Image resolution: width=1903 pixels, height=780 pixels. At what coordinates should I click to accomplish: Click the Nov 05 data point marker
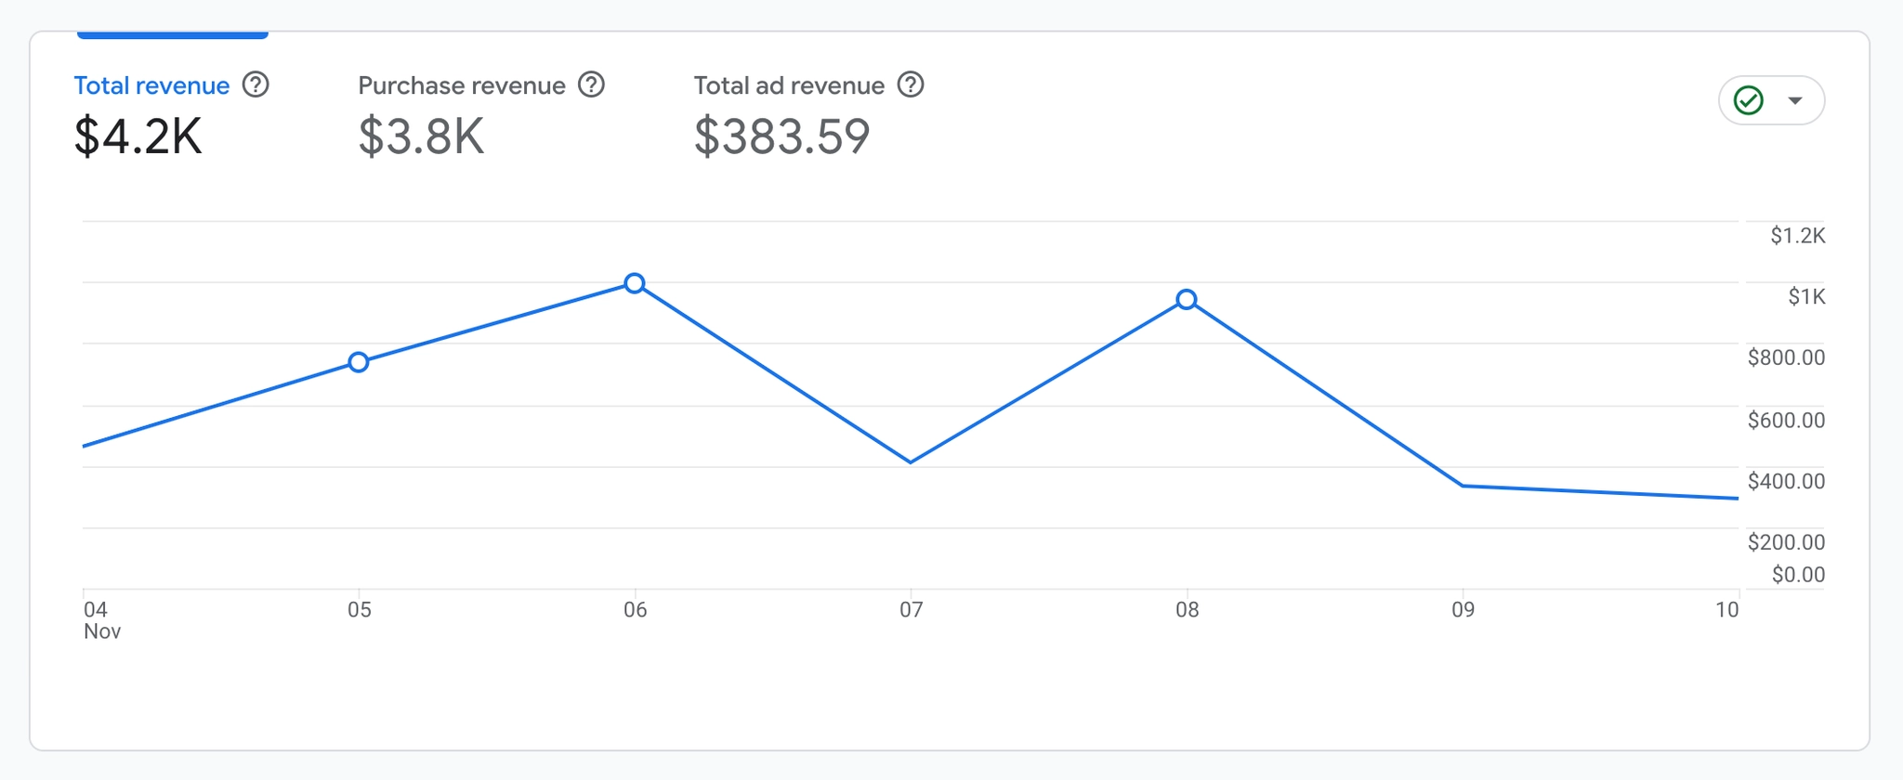359,362
